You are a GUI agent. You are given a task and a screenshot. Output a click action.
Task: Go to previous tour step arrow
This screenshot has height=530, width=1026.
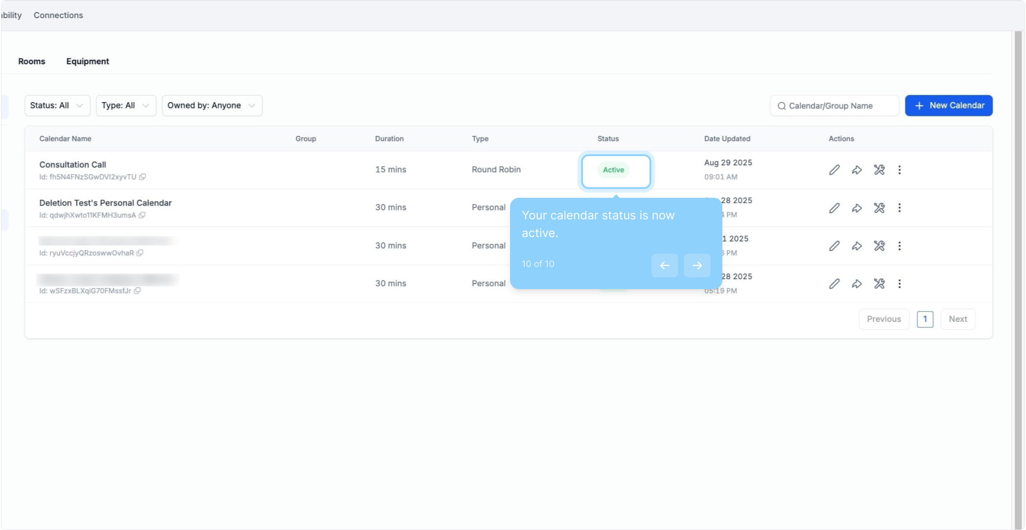(x=664, y=265)
